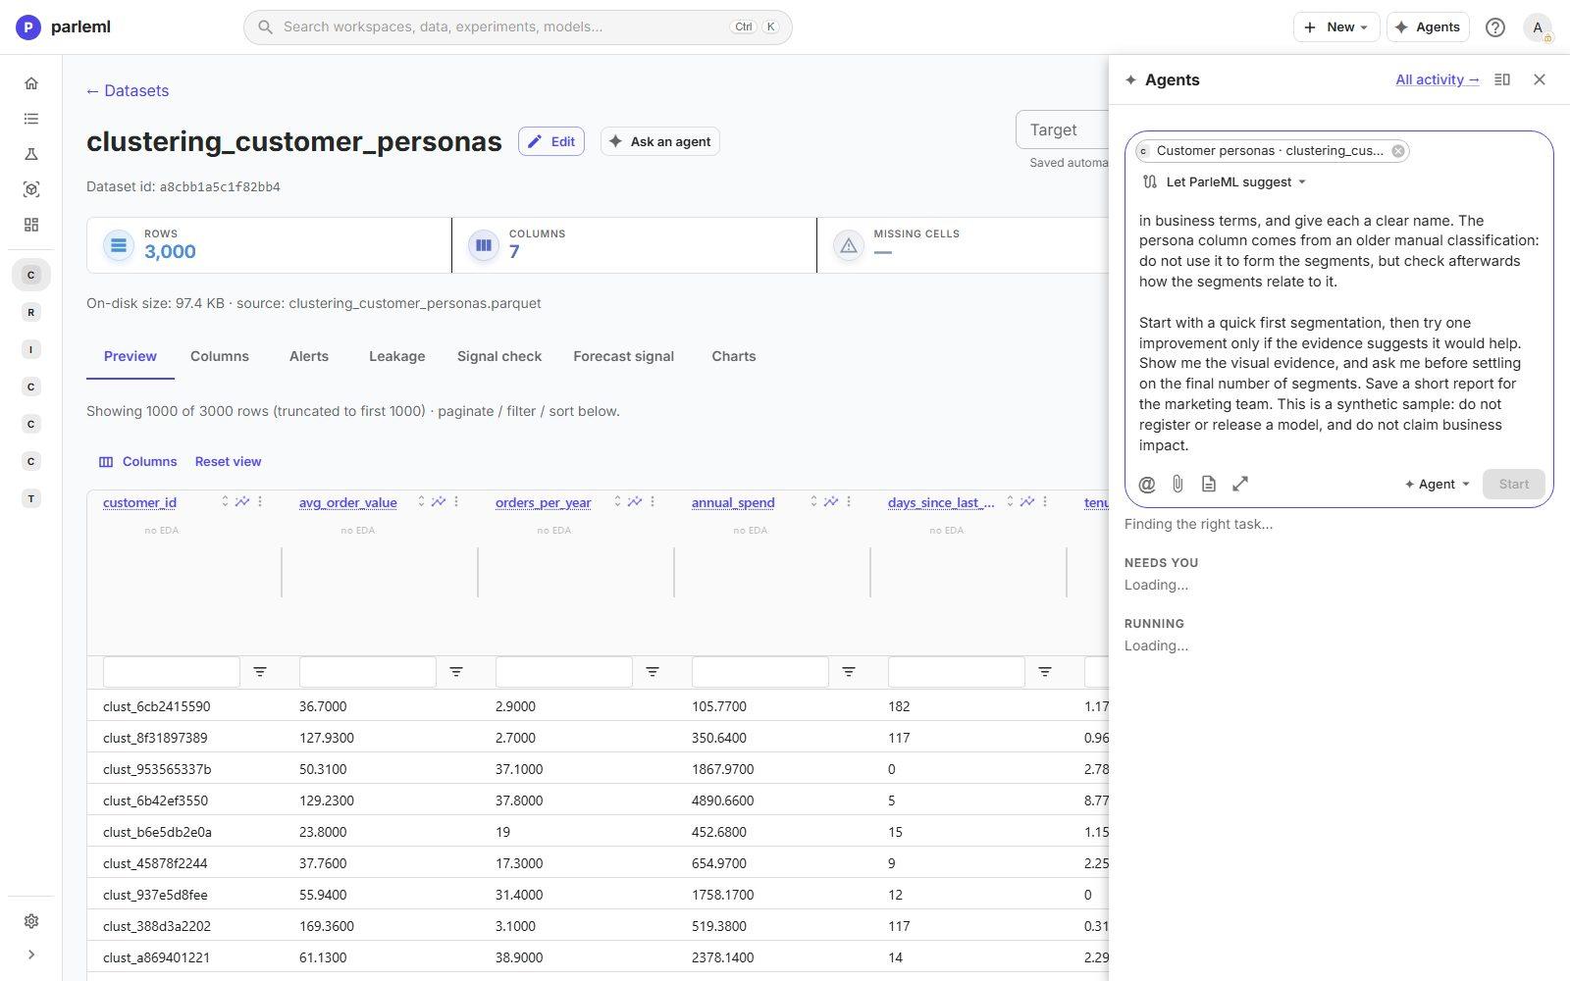Open the Models cube icon in the sidebar
Image resolution: width=1570 pixels, height=981 pixels.
31,189
